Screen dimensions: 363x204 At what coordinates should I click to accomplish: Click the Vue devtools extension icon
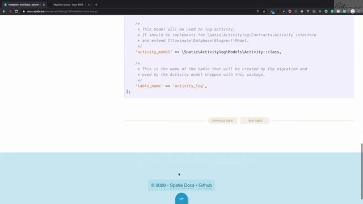(x=308, y=11)
